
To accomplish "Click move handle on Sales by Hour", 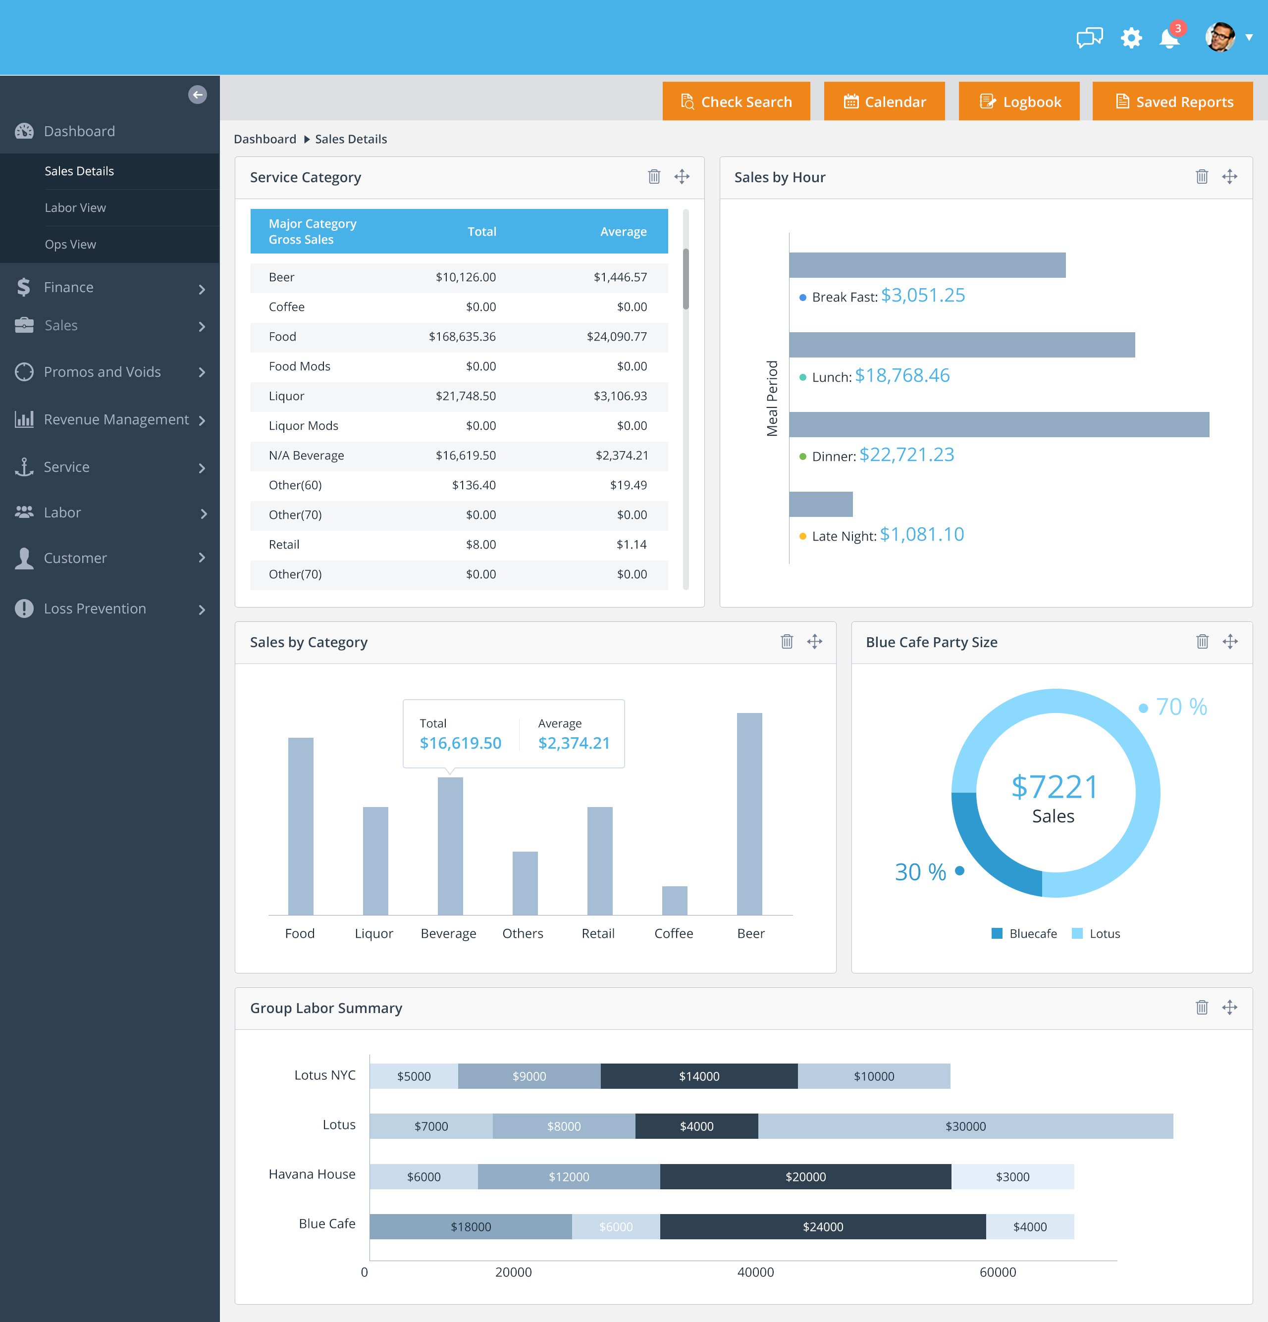I will [x=1229, y=177].
